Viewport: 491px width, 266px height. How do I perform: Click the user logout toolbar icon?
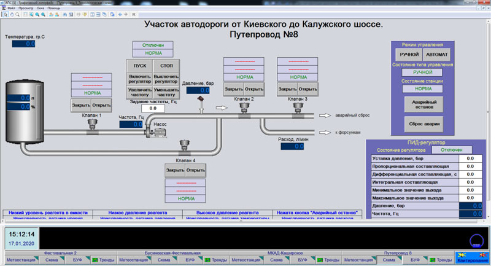pos(57,14)
